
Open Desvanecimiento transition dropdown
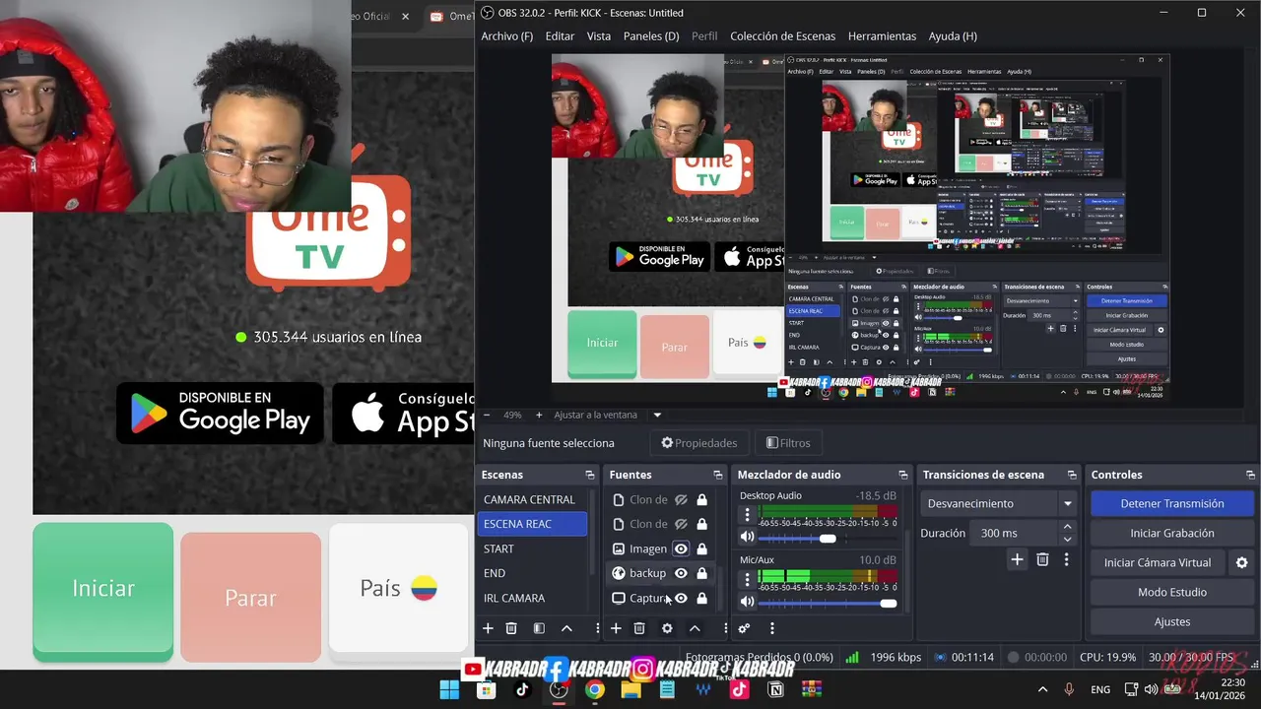[998, 503]
